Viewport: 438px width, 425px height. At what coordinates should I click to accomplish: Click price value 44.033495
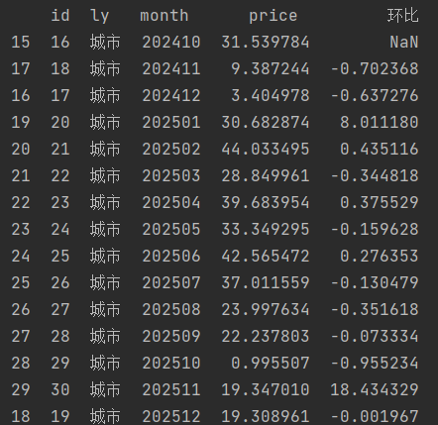click(266, 150)
